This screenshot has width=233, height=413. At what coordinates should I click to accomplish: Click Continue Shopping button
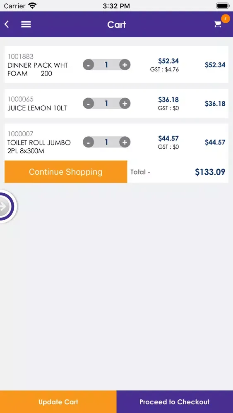tap(66, 172)
